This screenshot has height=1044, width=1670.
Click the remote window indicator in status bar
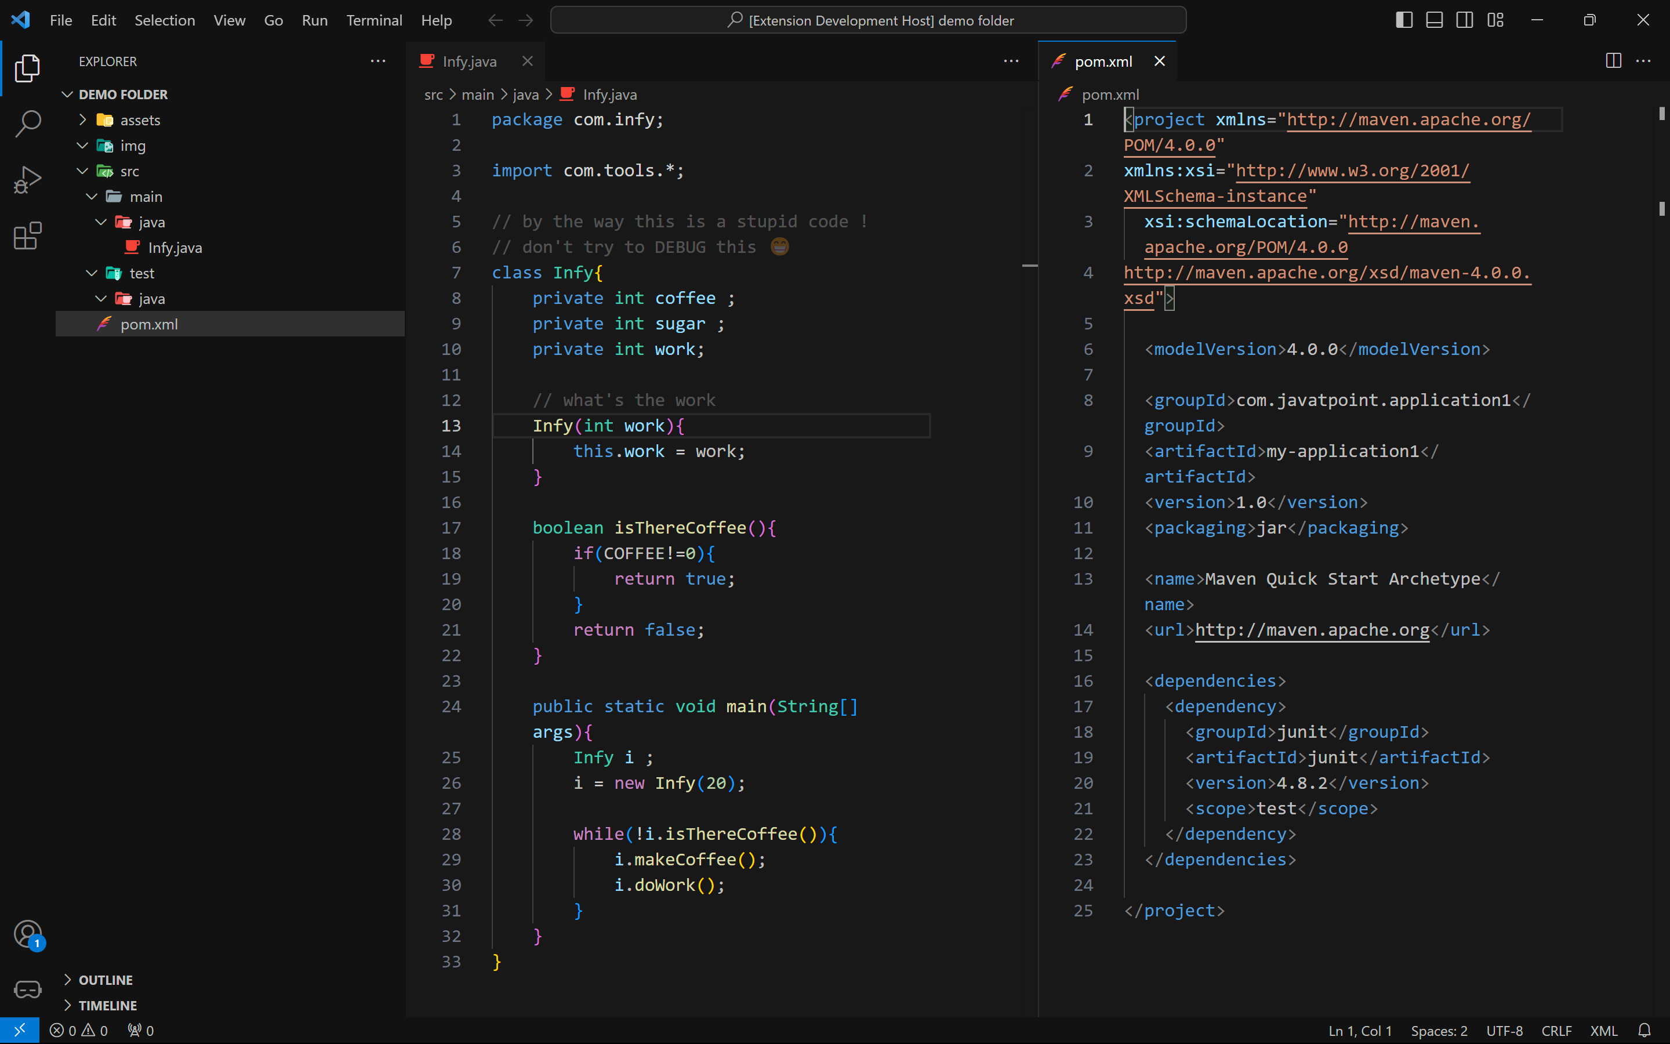tap(19, 1030)
